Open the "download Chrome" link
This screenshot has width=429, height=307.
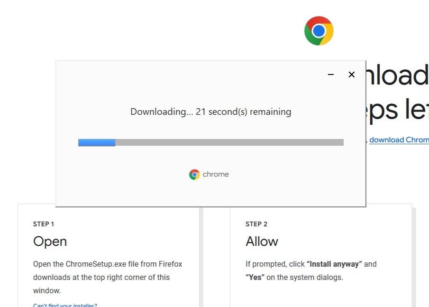[400, 140]
